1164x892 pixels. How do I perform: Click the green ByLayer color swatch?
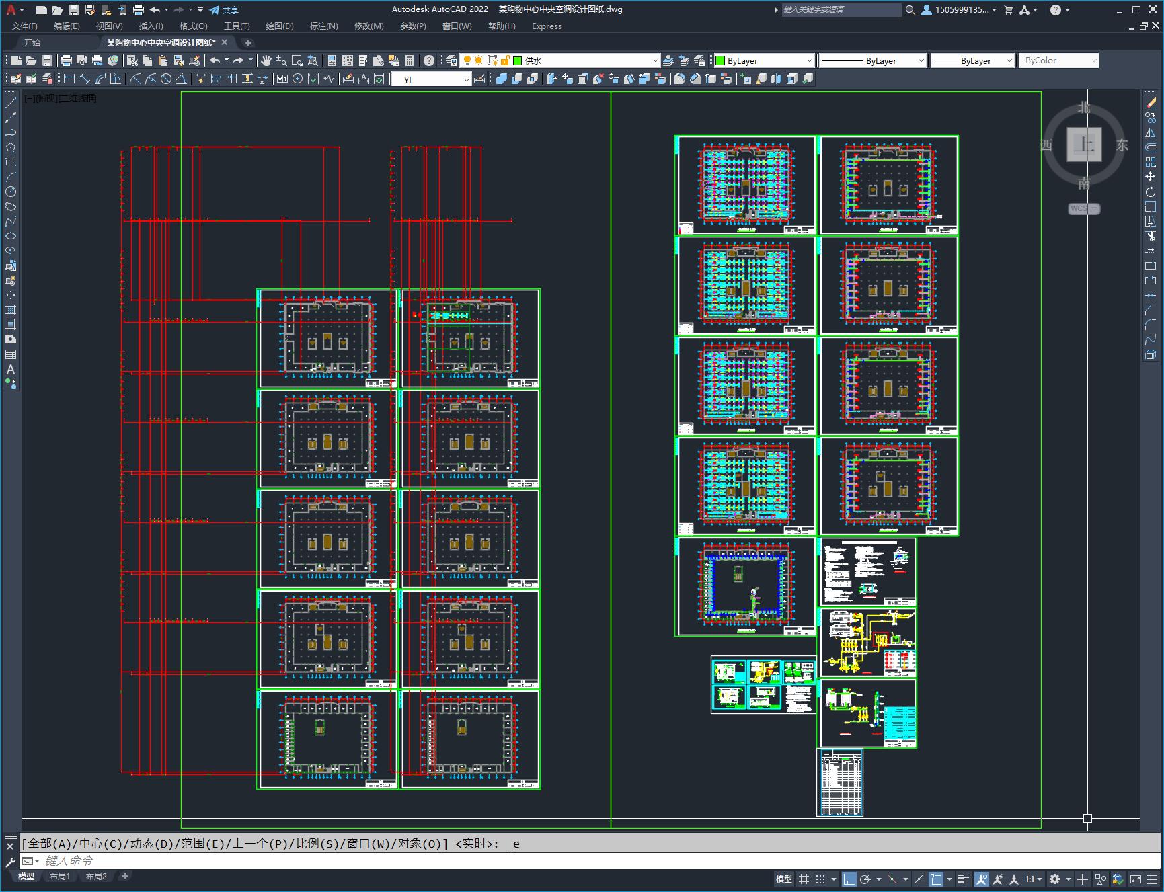(720, 60)
